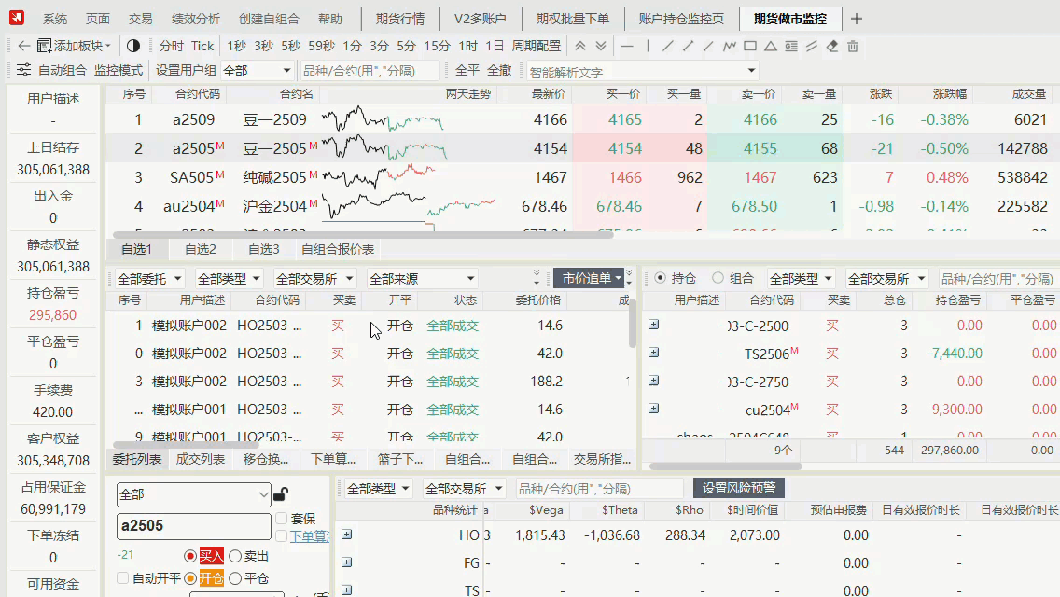This screenshot has height=597, width=1060.
Task: Click the a2505 contract input field
Action: coord(193,526)
